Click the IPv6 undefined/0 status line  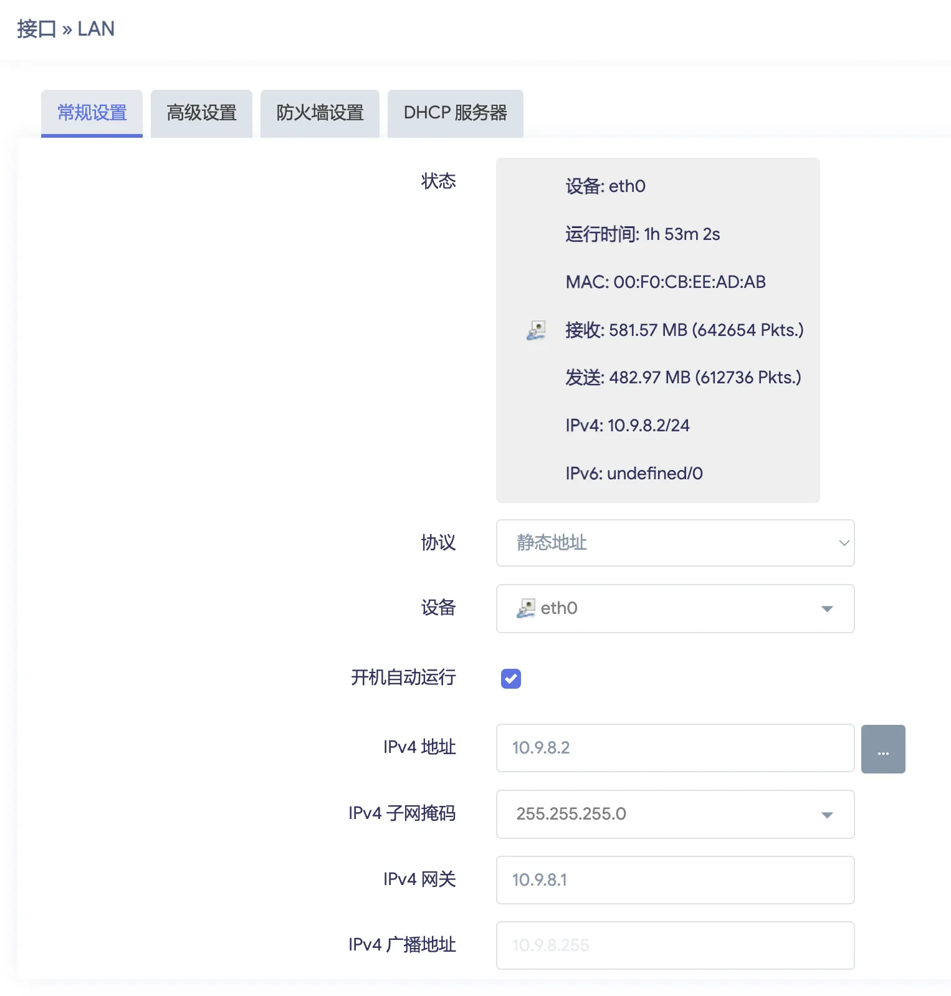point(634,474)
